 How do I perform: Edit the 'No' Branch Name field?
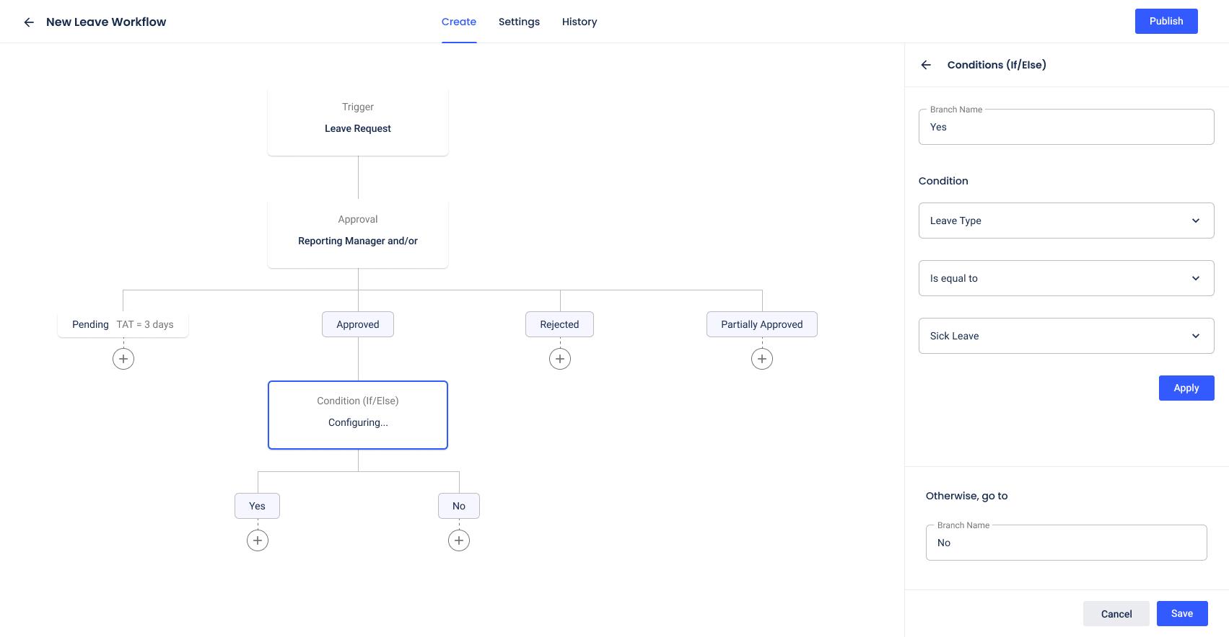(1065, 543)
